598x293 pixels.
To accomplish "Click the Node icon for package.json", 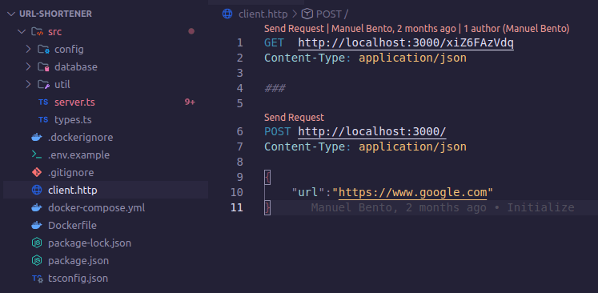I will pyautogui.click(x=37, y=260).
